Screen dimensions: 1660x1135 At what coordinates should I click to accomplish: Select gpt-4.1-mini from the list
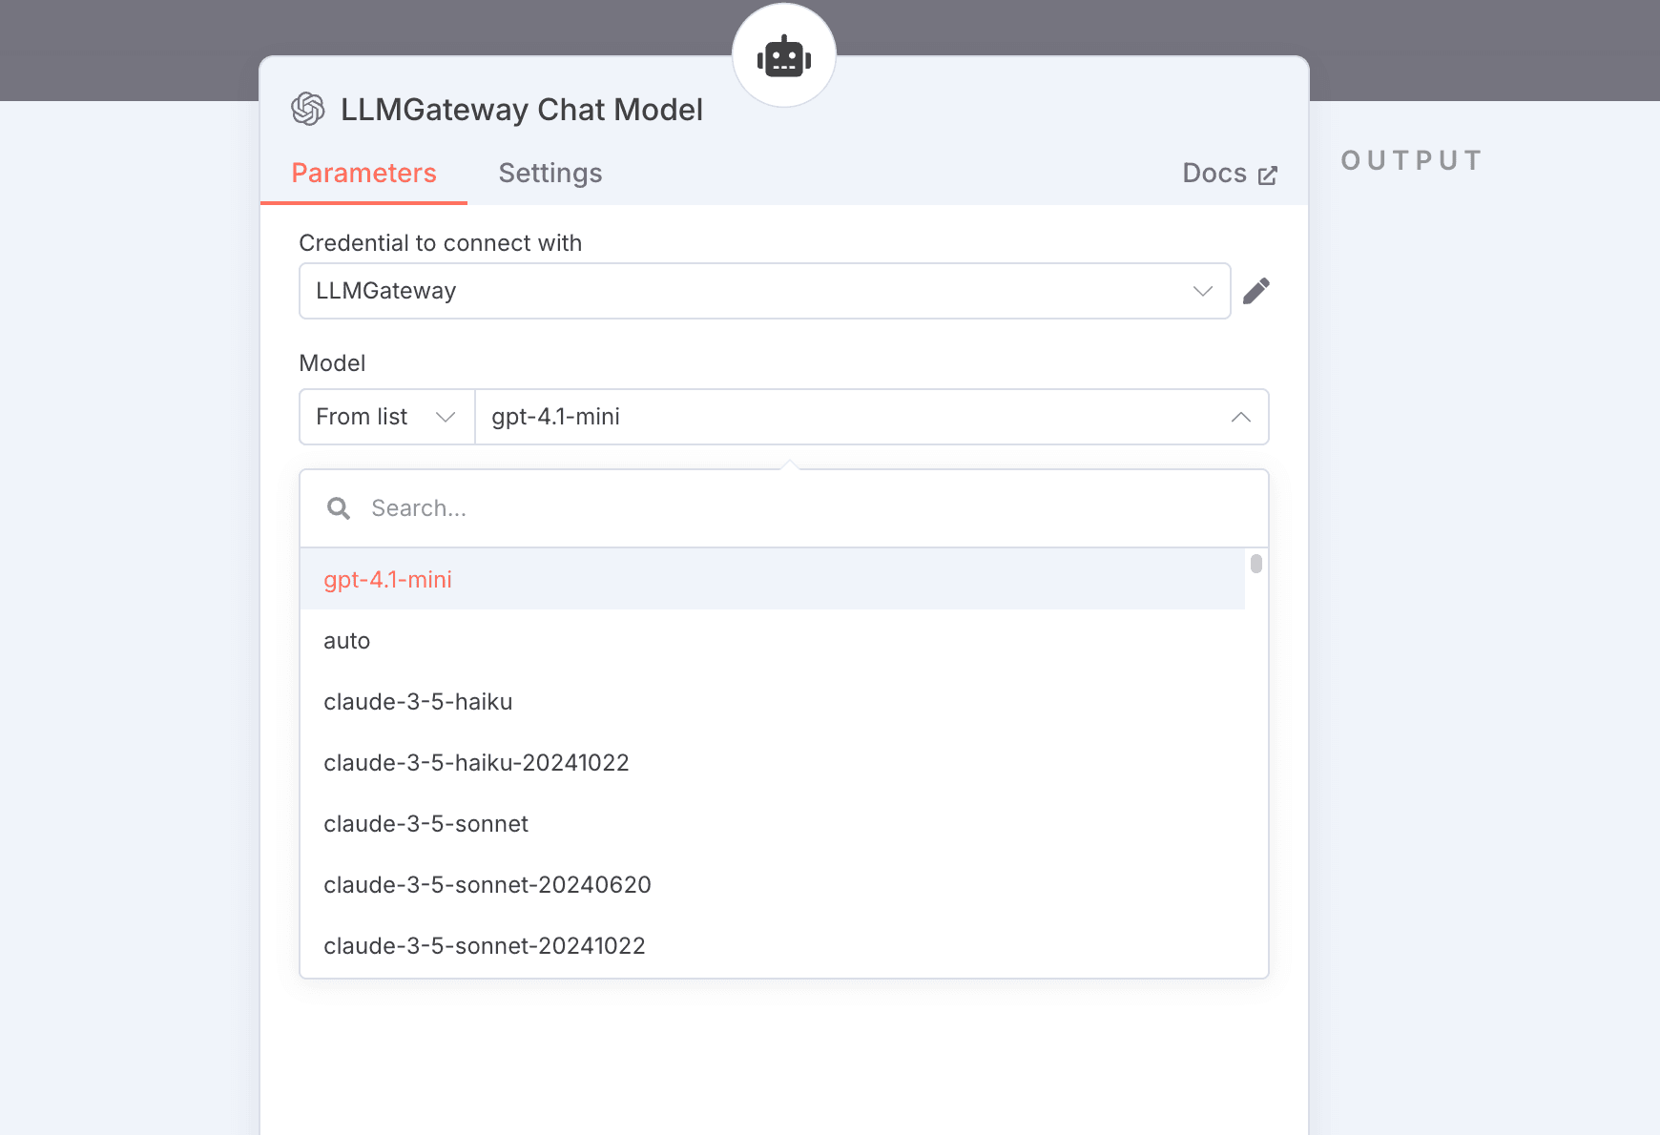click(x=387, y=580)
